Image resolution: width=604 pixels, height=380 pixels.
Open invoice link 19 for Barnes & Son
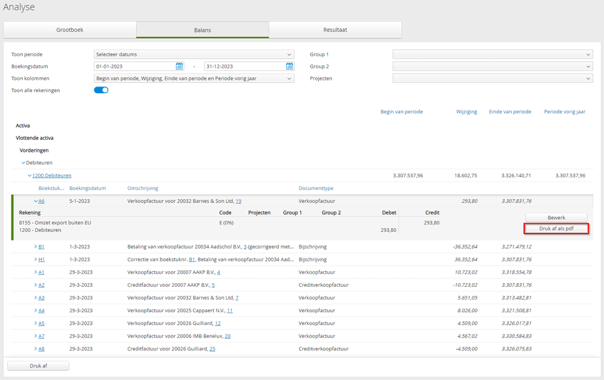238,201
